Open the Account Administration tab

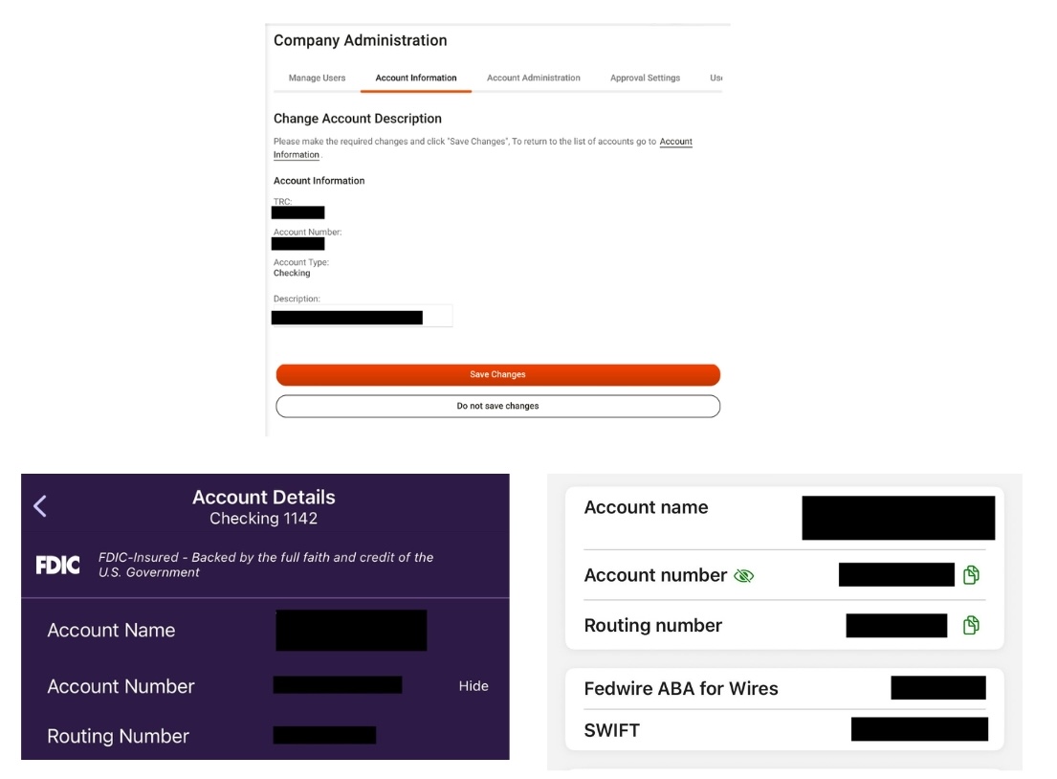533,78
